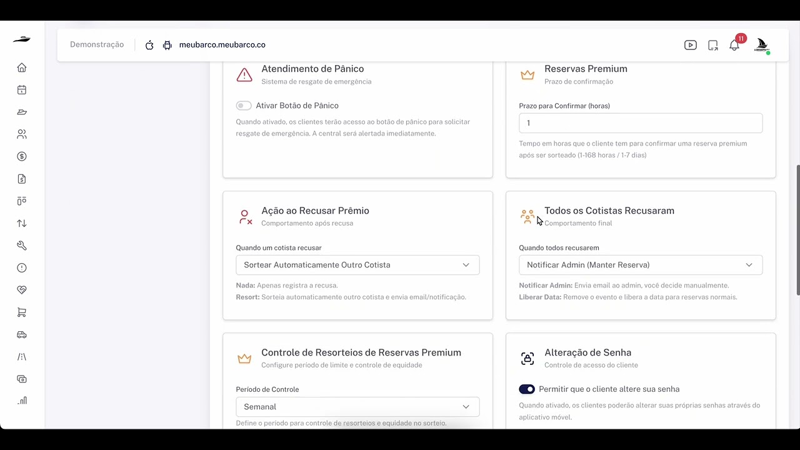This screenshot has width=800, height=450.
Task: Open the invoice document dollar icon
Action: pos(22,179)
